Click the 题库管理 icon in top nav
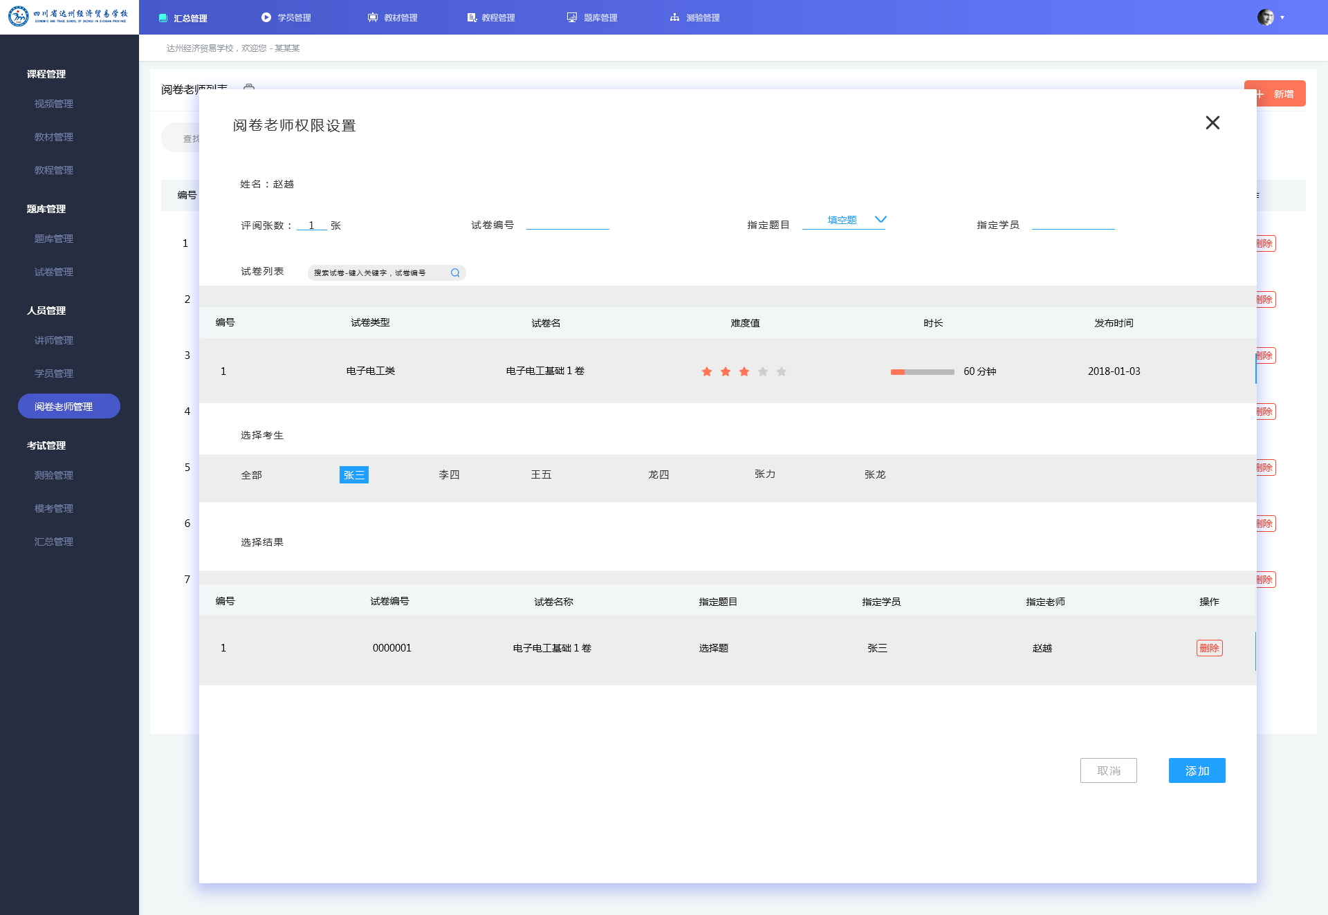Screen dimensions: 1328x915 click(x=572, y=17)
